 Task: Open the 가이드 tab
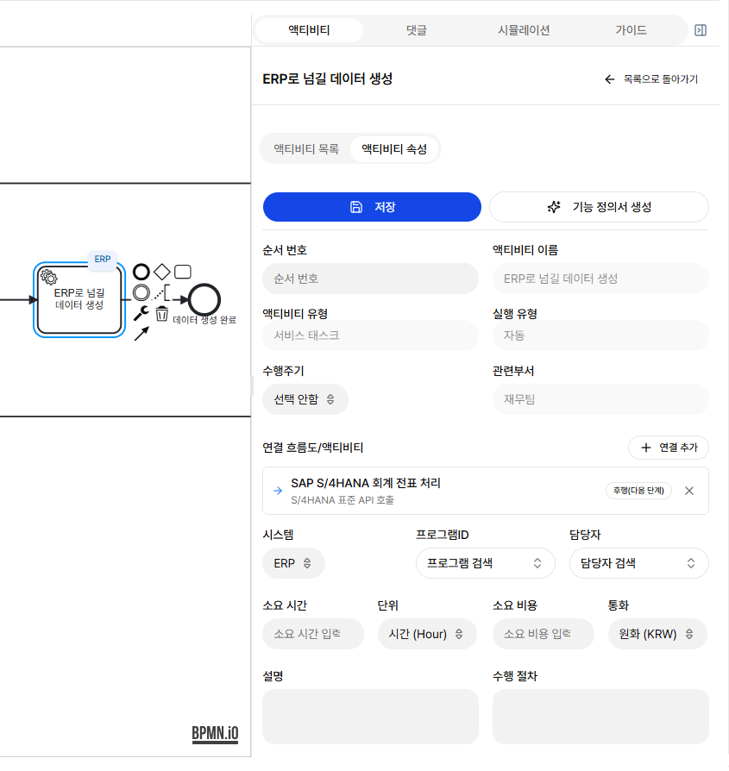coord(631,30)
